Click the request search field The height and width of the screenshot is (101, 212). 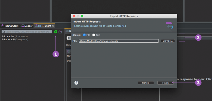point(27,32)
